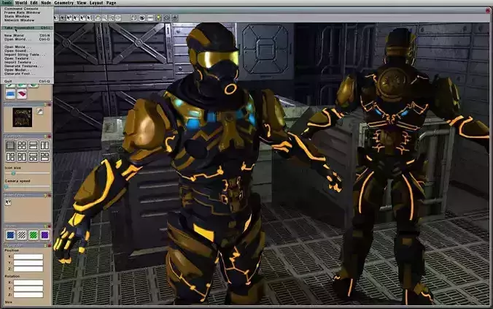This screenshot has width=493, height=309.
Task: Select Take Screenshot in the Tools menu
Action: [x=27, y=28]
